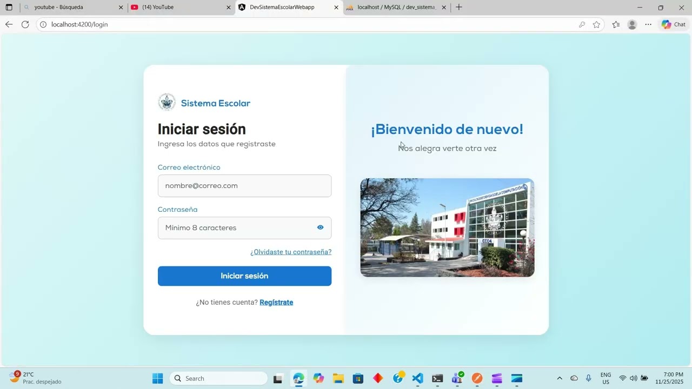692x389 pixels.
Task: Click the Correo electrónico input field
Action: [x=244, y=186]
